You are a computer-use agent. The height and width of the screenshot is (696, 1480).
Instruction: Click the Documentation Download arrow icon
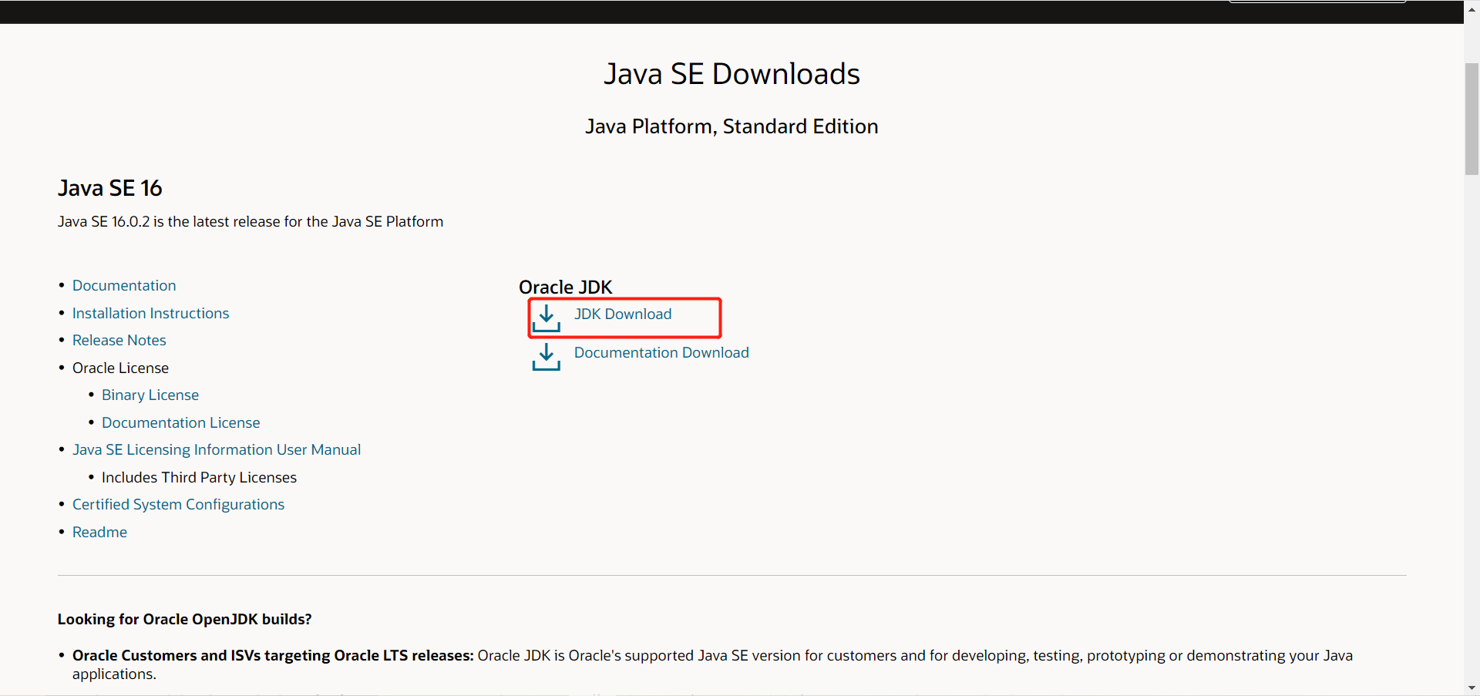[547, 357]
